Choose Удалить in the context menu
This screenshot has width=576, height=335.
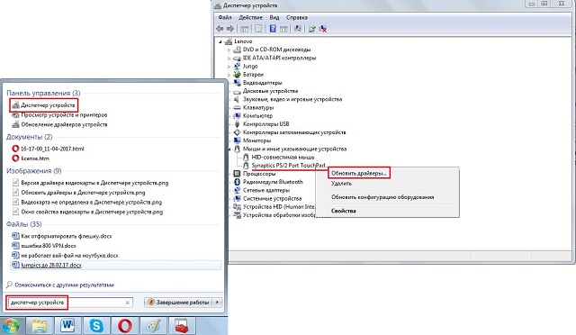click(341, 183)
